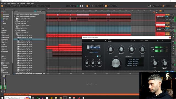Open the 1 Bar quantization dropdown

click(x=34, y=6)
